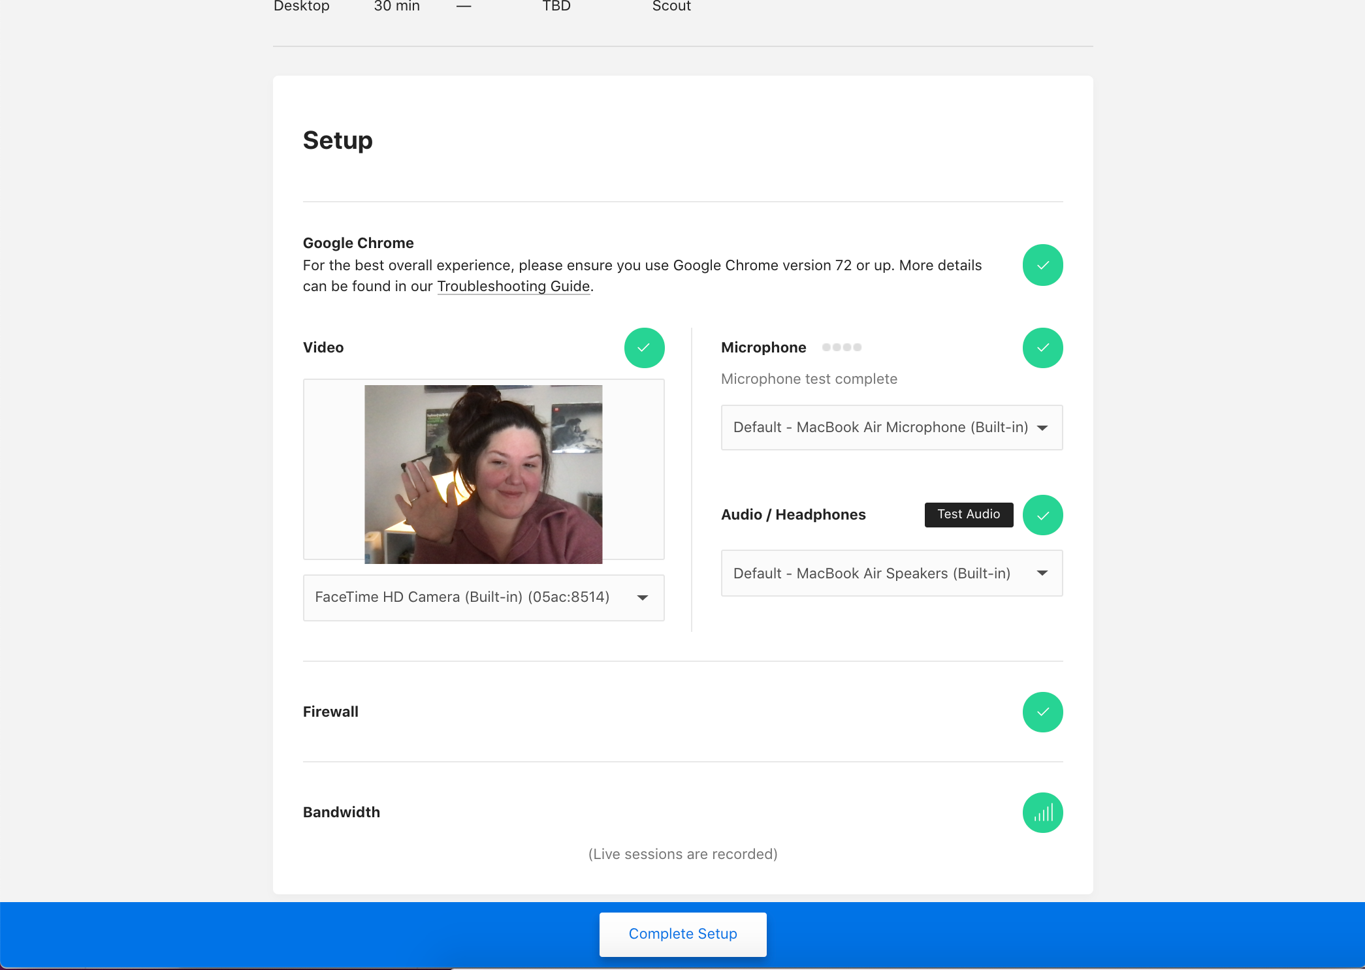Click the Audio / Headphones green checkmark
Screen dimensions: 1365x970
point(1042,515)
